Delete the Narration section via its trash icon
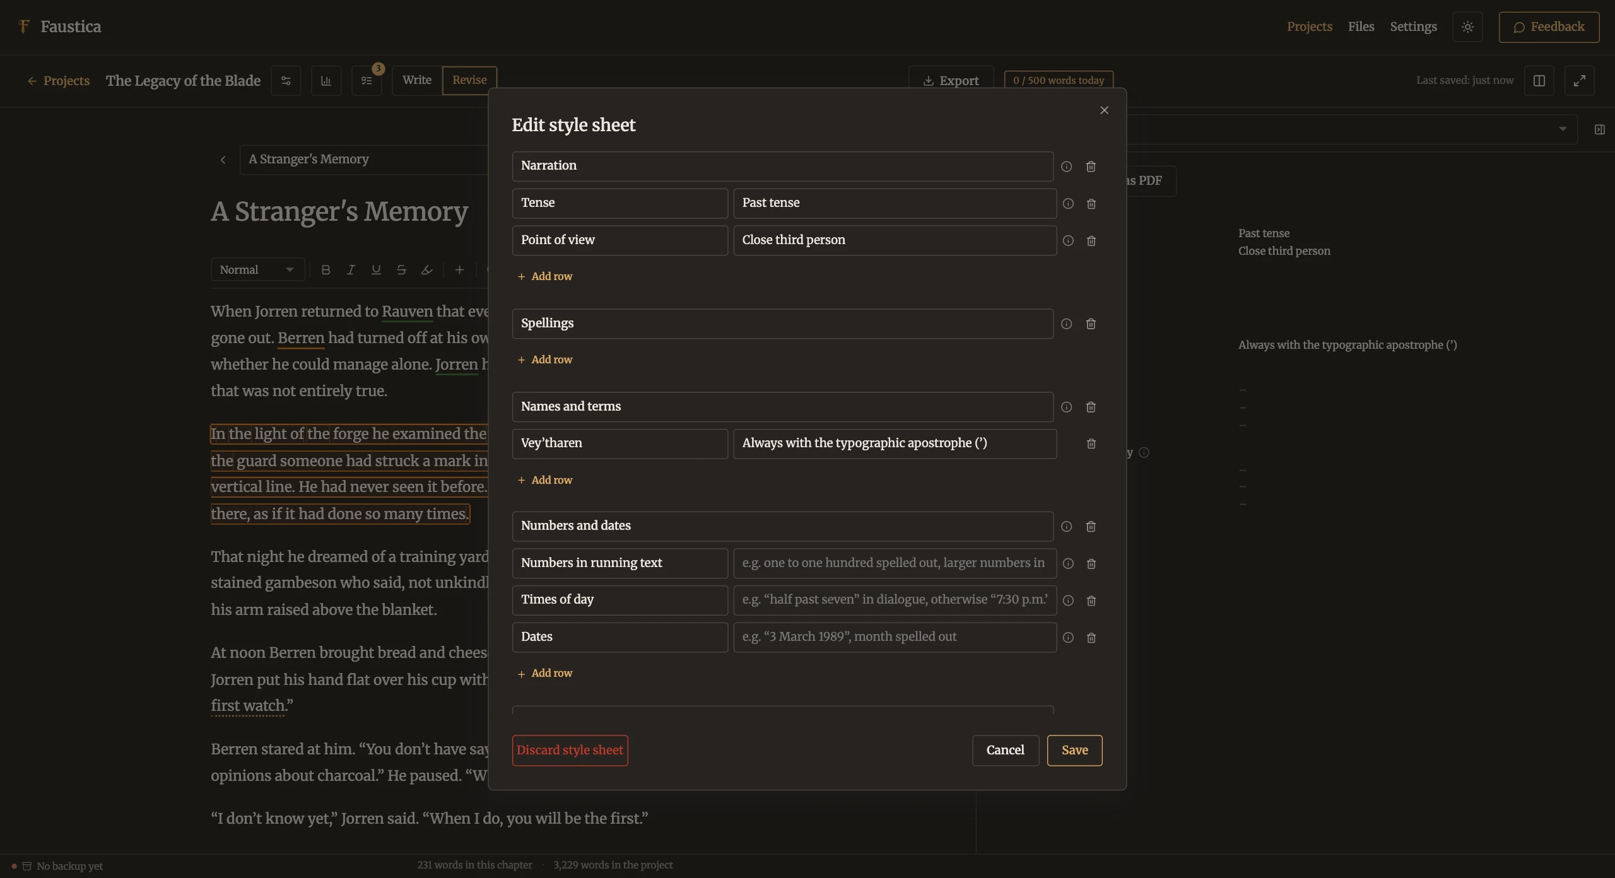 point(1091,167)
